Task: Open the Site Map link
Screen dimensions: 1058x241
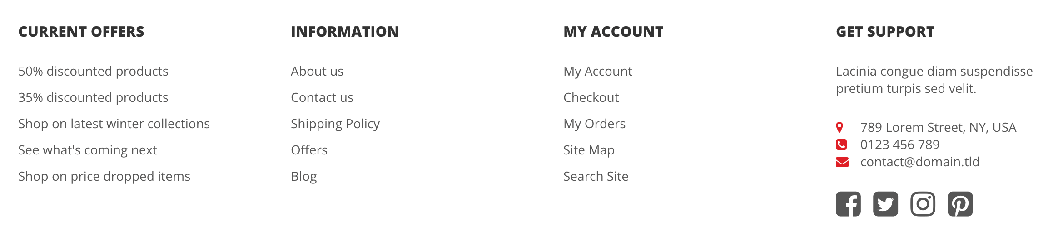Action: 589,150
